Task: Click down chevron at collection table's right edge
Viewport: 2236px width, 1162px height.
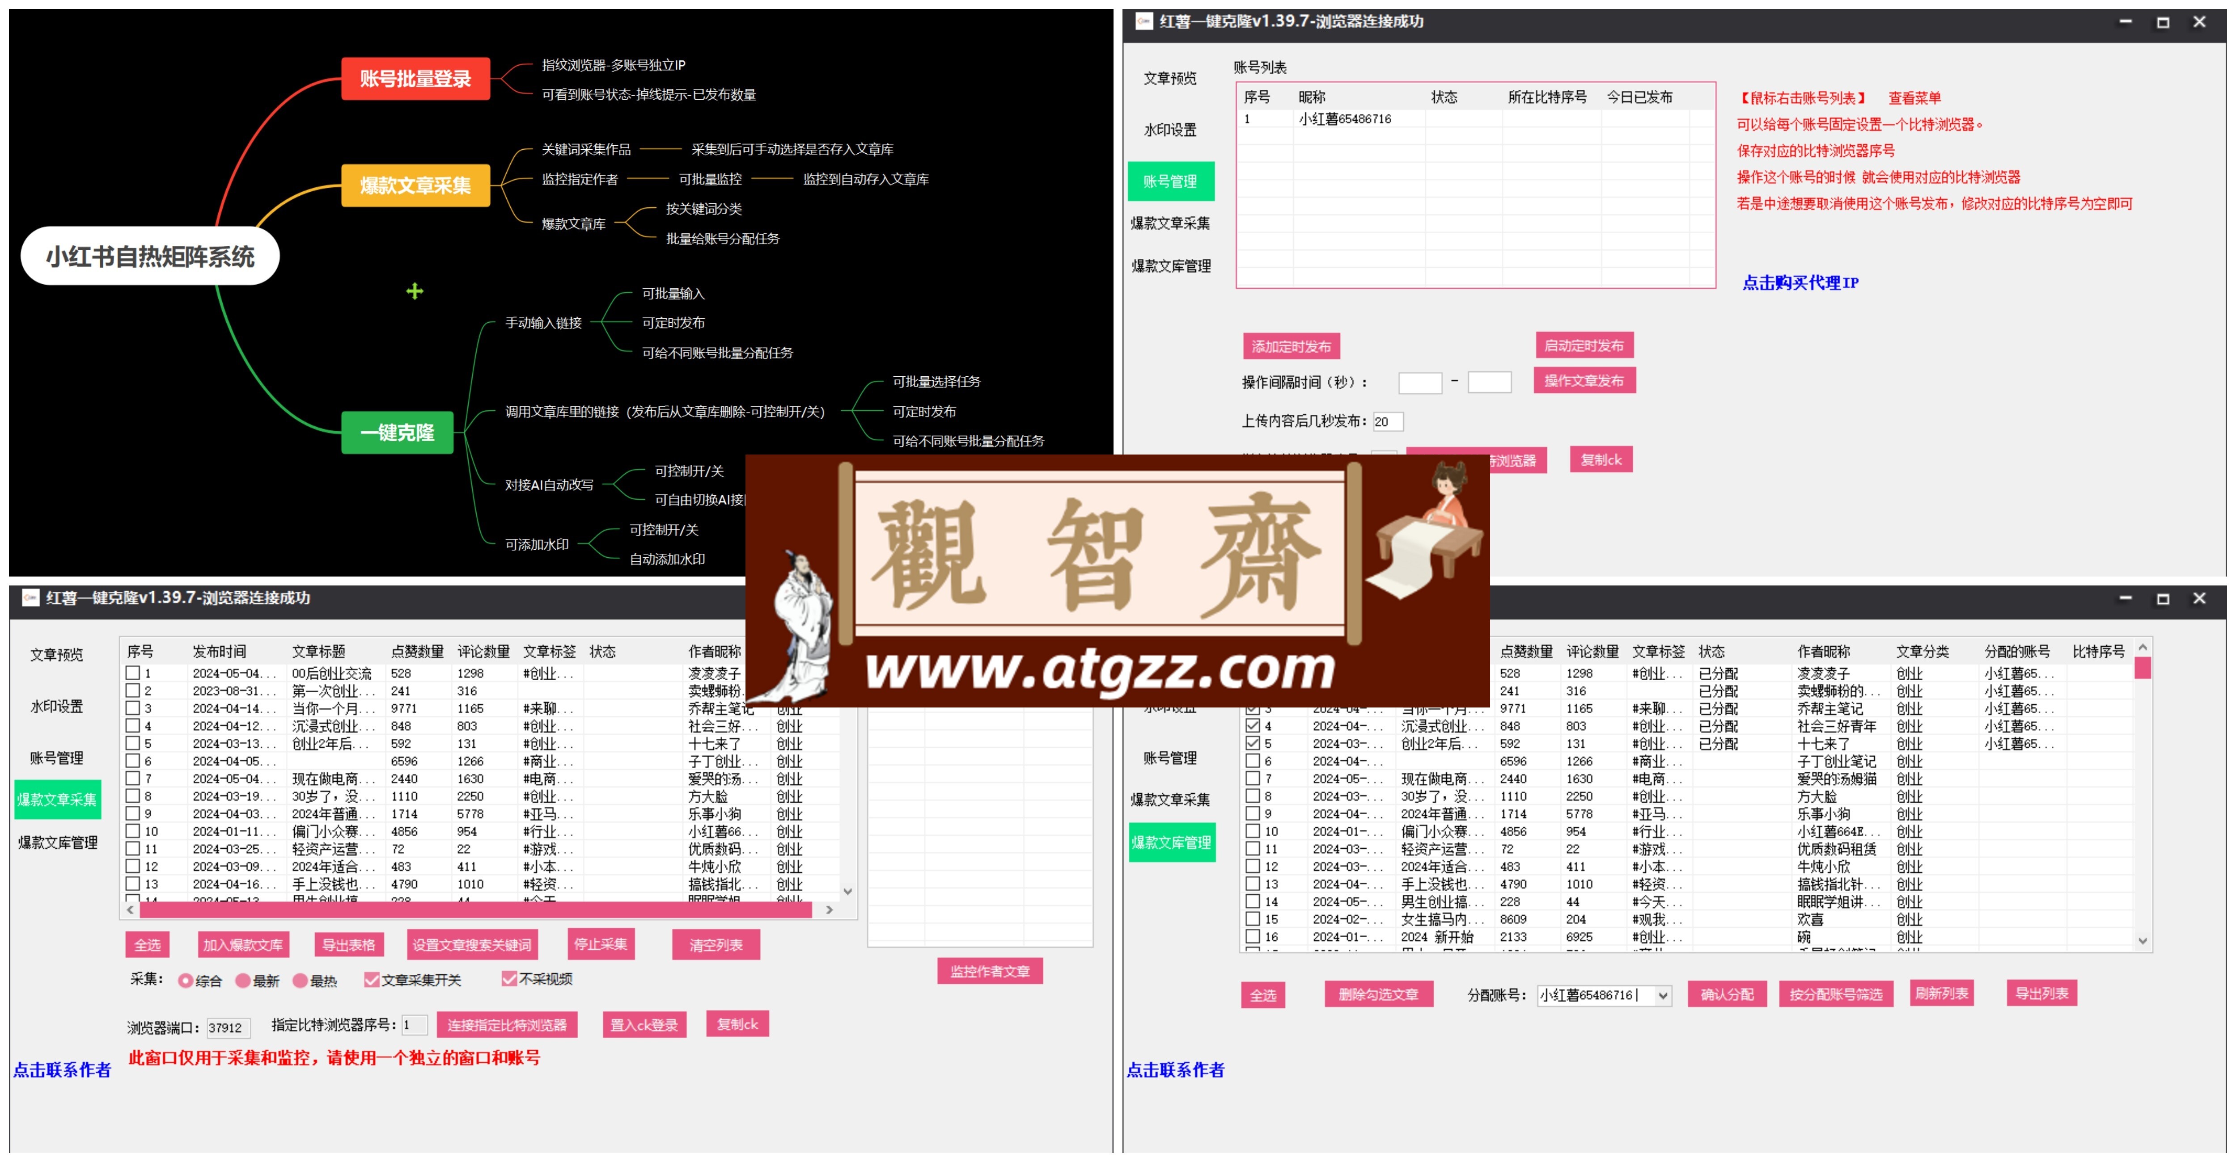Action: [848, 892]
